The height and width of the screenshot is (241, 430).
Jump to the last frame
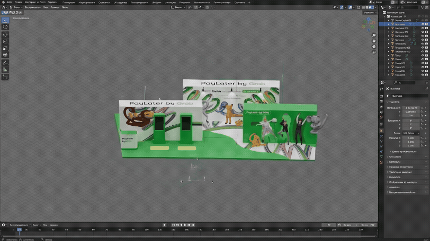[193, 225]
